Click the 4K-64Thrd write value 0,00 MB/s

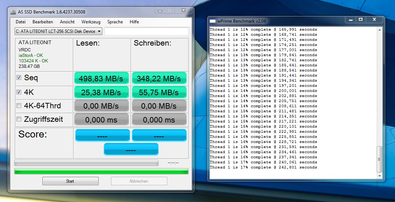pyautogui.click(x=159, y=106)
